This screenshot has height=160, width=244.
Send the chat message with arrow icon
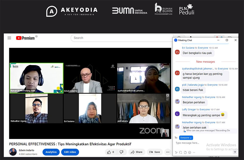(x=235, y=152)
